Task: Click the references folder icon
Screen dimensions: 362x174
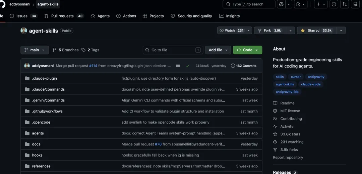Action: tap(27, 166)
